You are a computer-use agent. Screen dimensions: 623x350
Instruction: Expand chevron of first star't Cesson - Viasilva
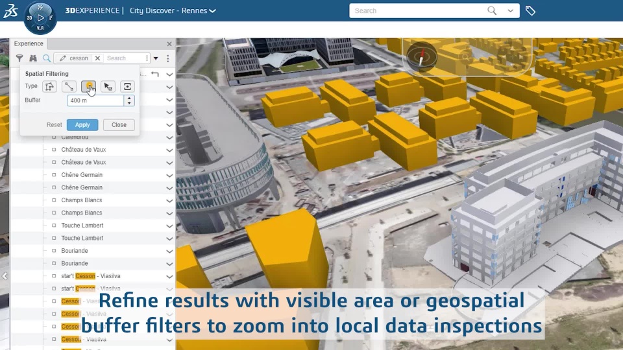click(x=169, y=277)
